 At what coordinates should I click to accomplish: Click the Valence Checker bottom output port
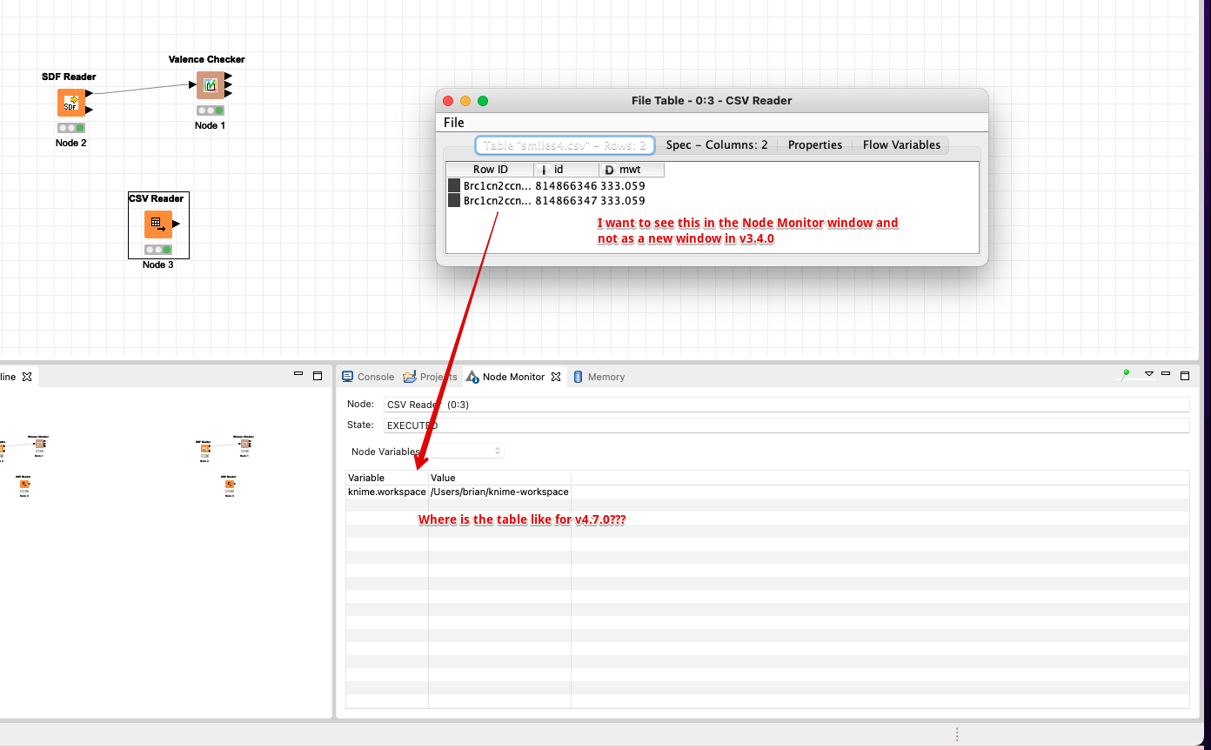(228, 93)
